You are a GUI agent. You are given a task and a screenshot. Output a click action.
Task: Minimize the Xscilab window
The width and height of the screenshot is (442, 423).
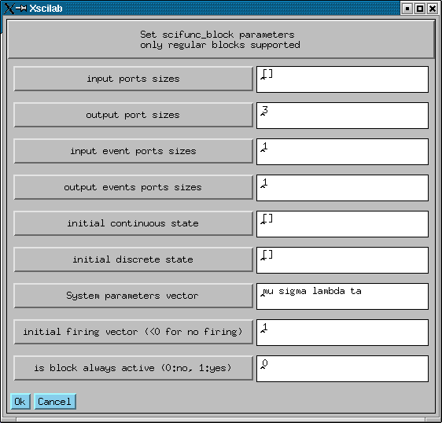407,9
